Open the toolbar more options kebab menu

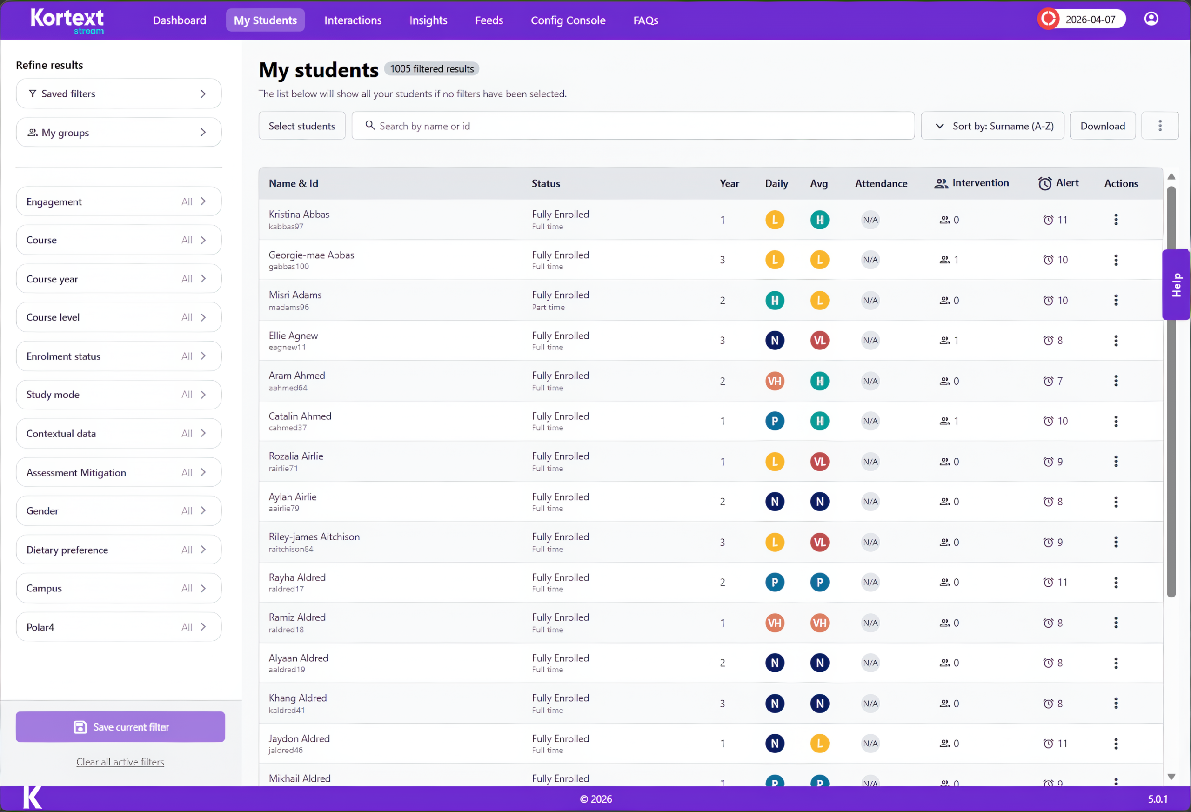1160,126
